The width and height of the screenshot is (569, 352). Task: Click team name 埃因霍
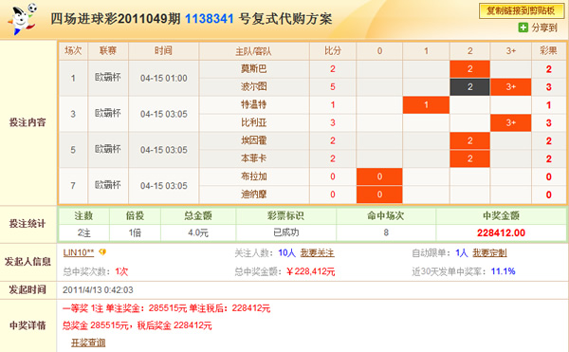click(253, 140)
